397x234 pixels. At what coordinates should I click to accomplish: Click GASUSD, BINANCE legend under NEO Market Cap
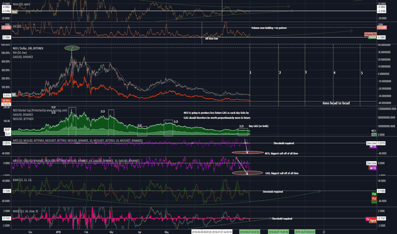click(x=23, y=114)
